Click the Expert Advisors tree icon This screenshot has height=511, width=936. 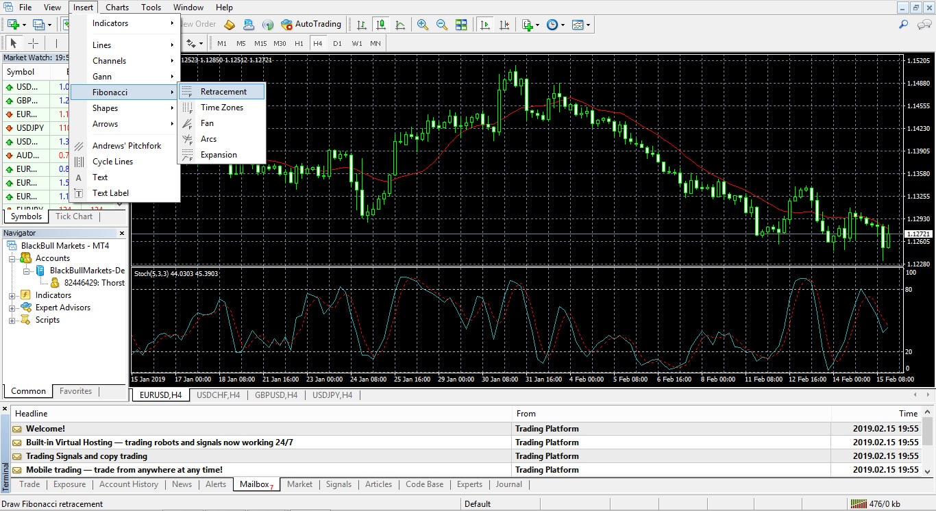(27, 308)
